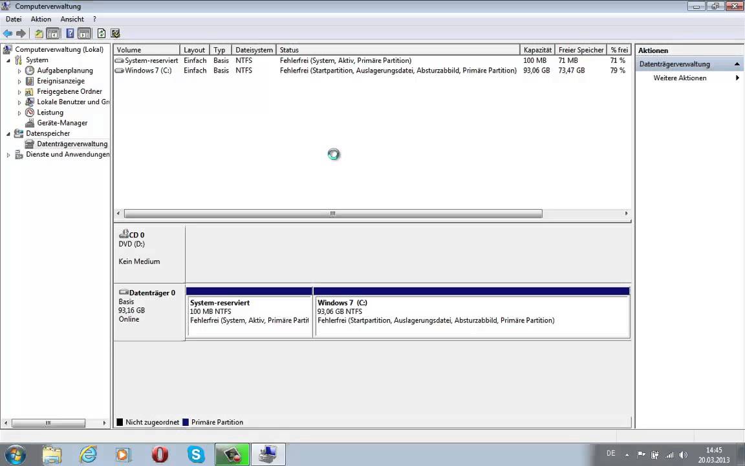
Task: Select Geräte-Manager in the tree
Action: 62,123
